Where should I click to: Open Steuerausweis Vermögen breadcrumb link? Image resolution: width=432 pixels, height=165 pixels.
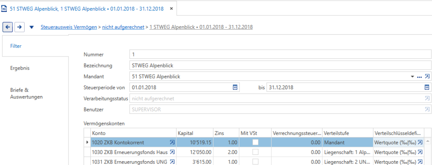tap(69, 27)
